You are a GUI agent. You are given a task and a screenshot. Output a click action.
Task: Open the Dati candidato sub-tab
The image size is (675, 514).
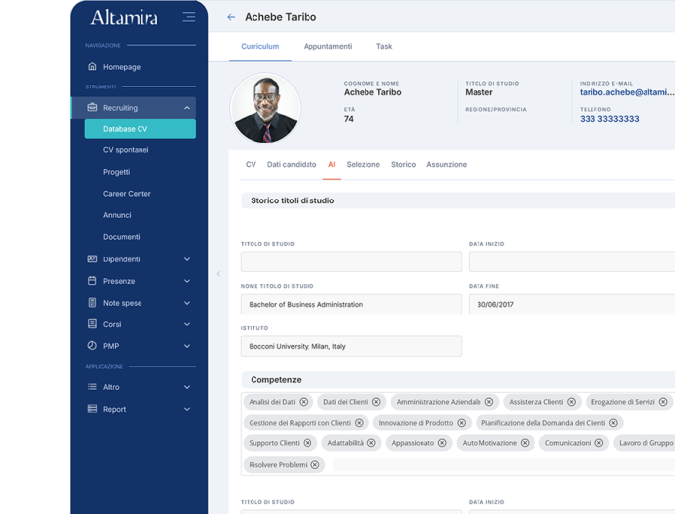coord(292,164)
